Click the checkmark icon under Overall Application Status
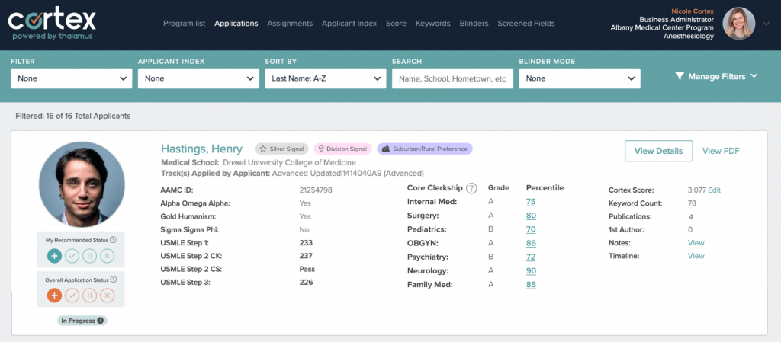Viewport: 781px width, 342px height. (x=72, y=296)
